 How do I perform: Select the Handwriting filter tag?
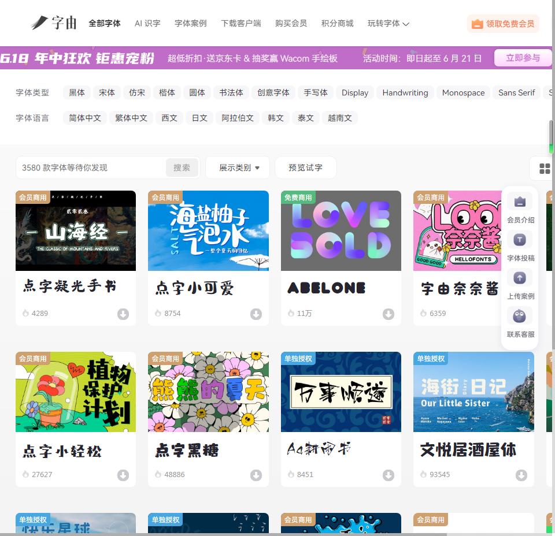[x=405, y=92]
